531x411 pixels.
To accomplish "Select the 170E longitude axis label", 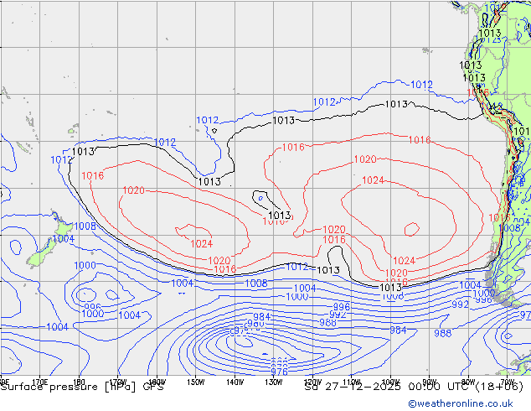I will (x=39, y=382).
